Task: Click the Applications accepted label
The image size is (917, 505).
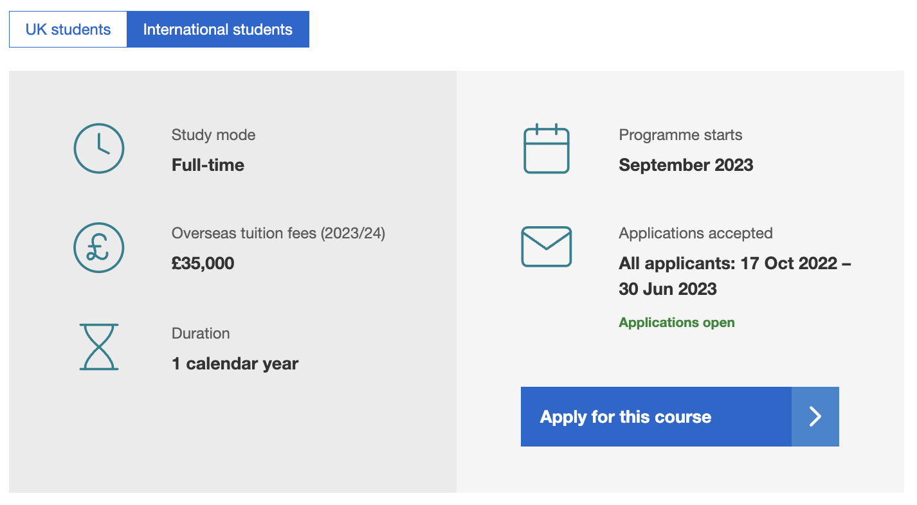Action: coord(696,233)
